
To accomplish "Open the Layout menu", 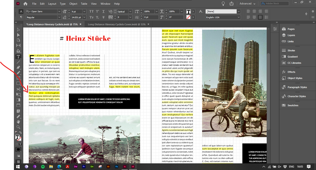I will (52, 4).
